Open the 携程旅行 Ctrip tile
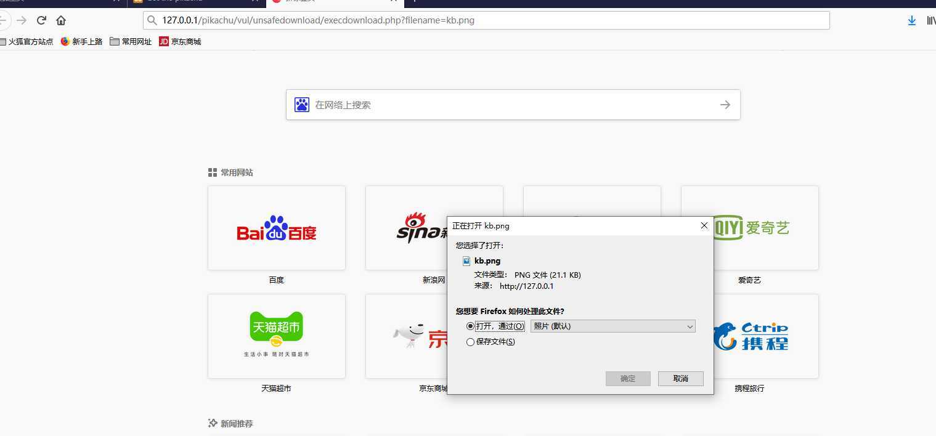Viewport: 936px width, 436px height. [x=765, y=336]
